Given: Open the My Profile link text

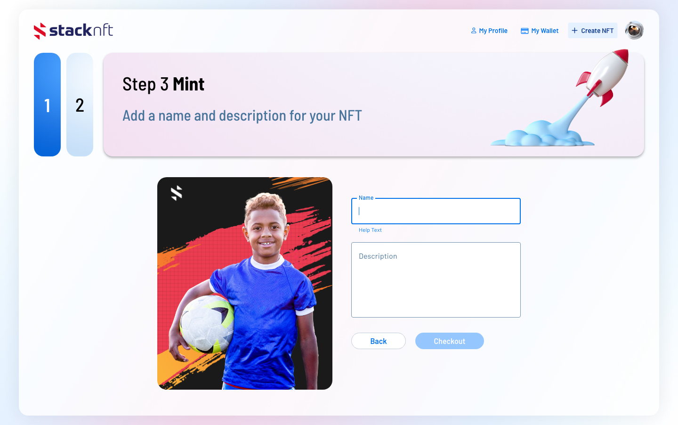Looking at the screenshot, I should [493, 31].
